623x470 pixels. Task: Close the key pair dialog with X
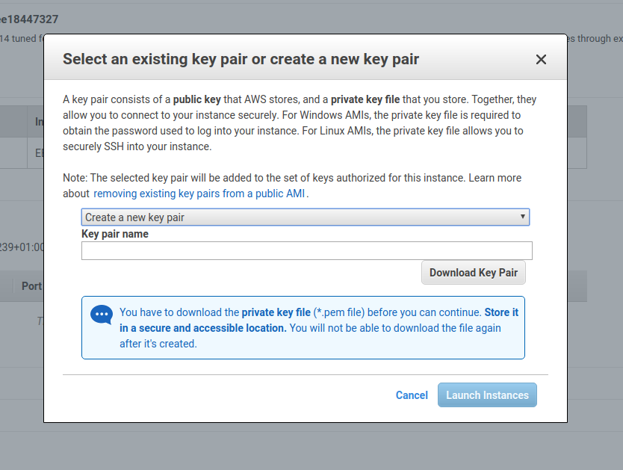click(542, 60)
